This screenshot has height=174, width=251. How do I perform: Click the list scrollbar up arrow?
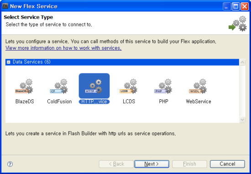coord(242,62)
